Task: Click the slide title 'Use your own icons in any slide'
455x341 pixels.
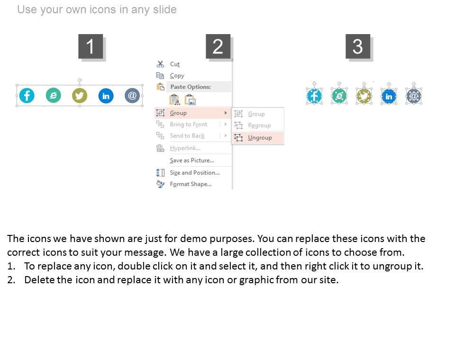Action: click(97, 9)
